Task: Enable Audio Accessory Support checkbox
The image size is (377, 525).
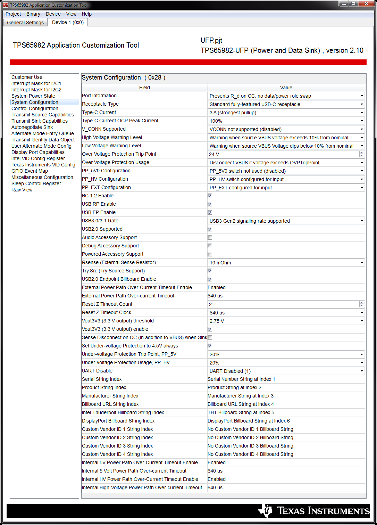Action: [210, 238]
